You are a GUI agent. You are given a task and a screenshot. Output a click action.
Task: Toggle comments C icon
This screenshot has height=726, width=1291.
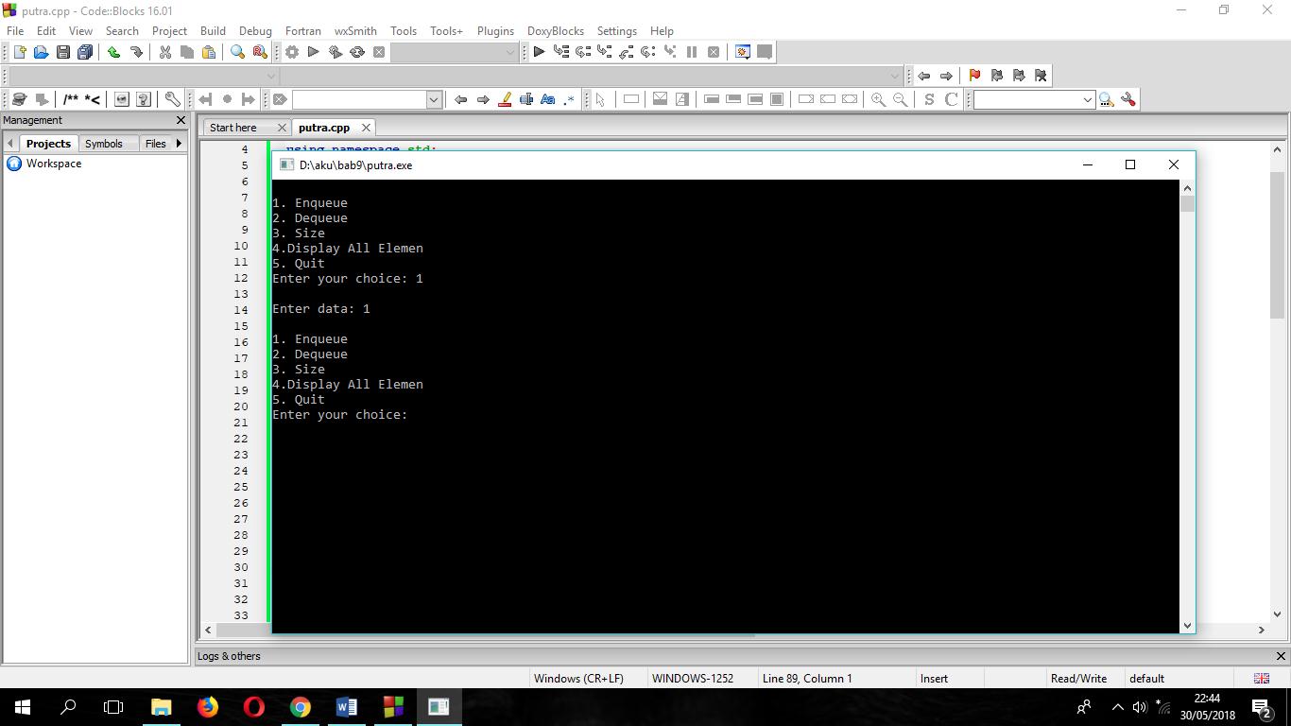(951, 99)
